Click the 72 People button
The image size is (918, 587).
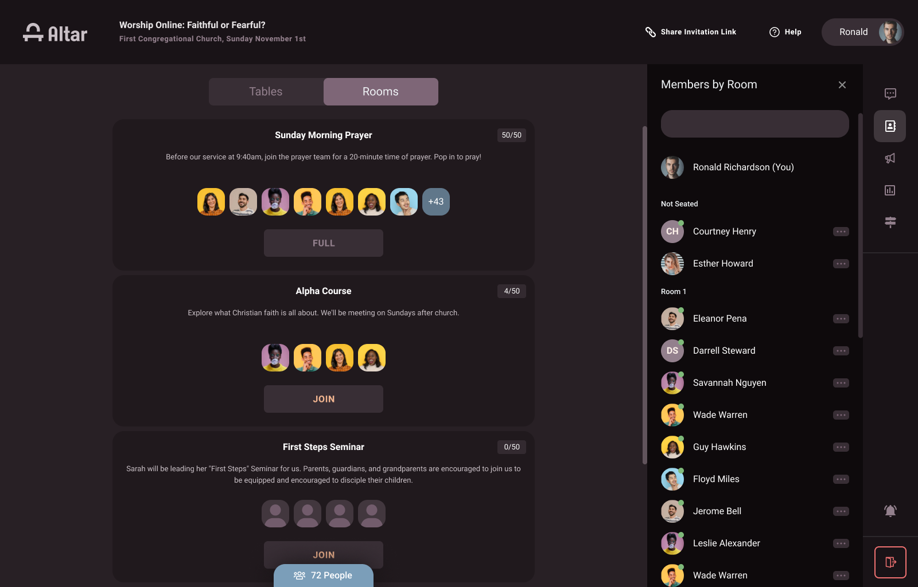(324, 576)
